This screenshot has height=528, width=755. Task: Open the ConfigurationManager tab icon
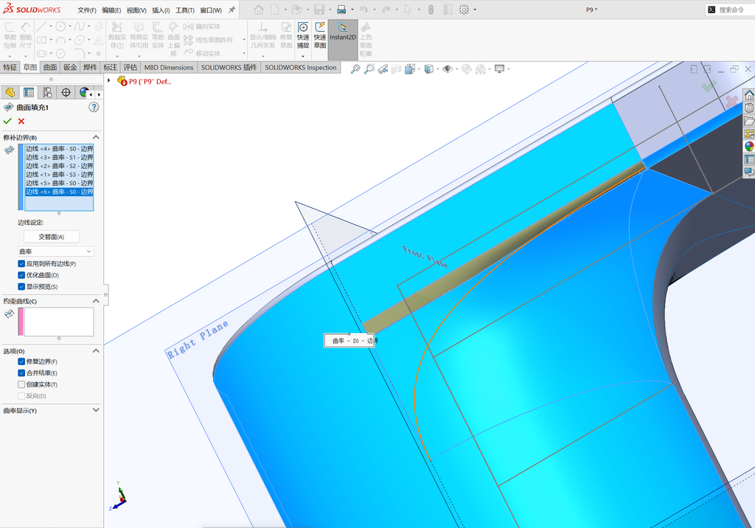47,92
